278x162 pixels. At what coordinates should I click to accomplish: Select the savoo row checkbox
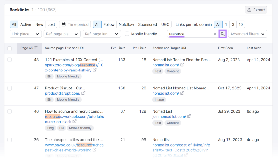click(10, 140)
